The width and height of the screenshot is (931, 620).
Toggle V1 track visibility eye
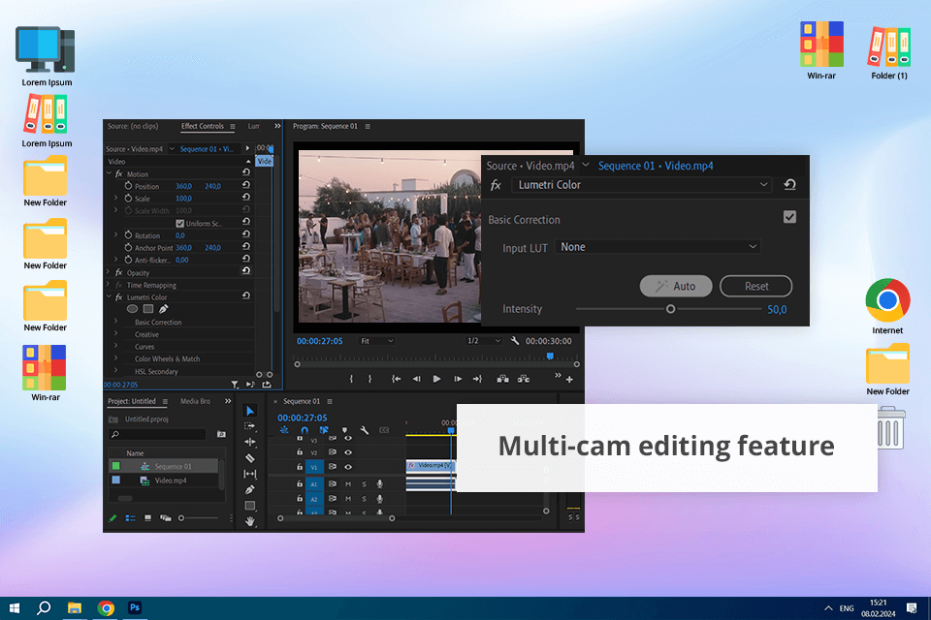tap(348, 467)
